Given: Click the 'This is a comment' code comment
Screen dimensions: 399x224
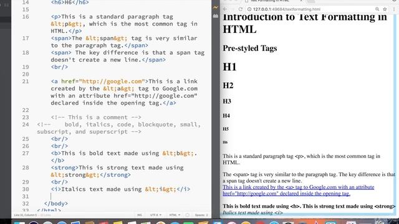Looking at the screenshot, I should [x=96, y=118].
